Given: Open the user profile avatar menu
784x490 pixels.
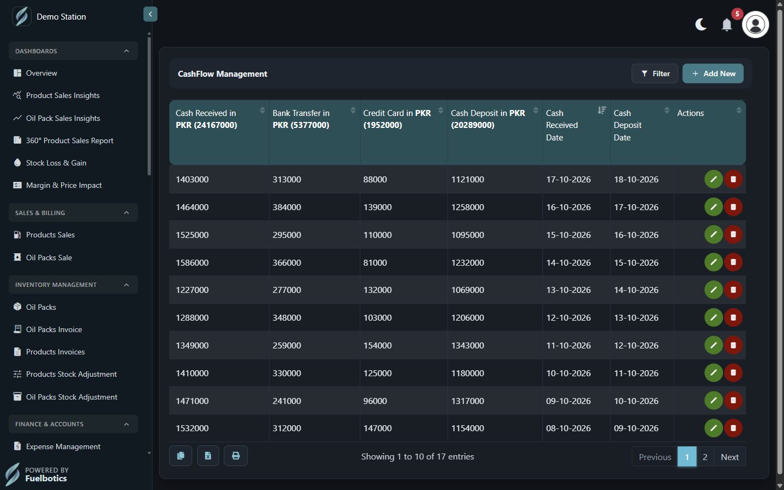Looking at the screenshot, I should (x=755, y=24).
